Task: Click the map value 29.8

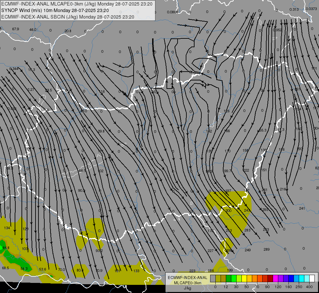Action: (x=101, y=131)
